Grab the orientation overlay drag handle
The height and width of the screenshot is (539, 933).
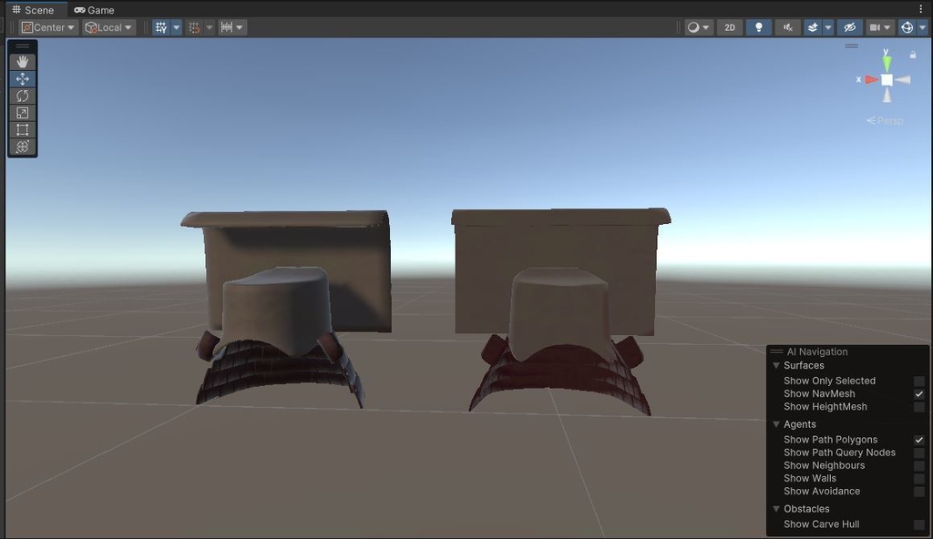point(852,46)
